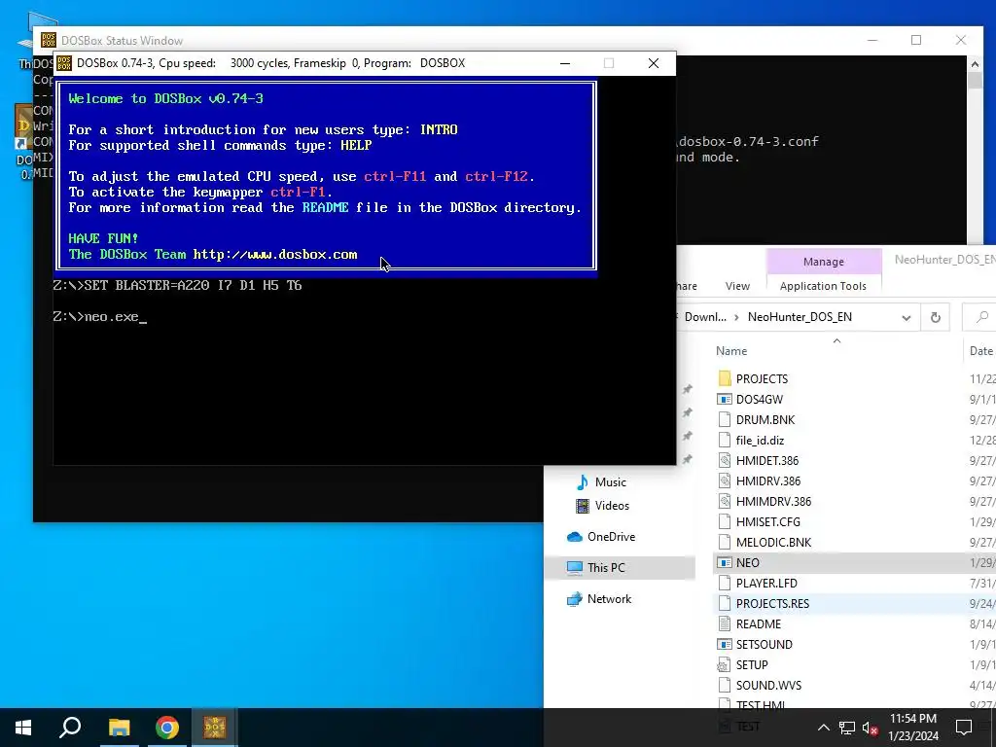Click Downloads breadcrumb in address bar
This screenshot has width=996, height=747.
click(x=705, y=317)
